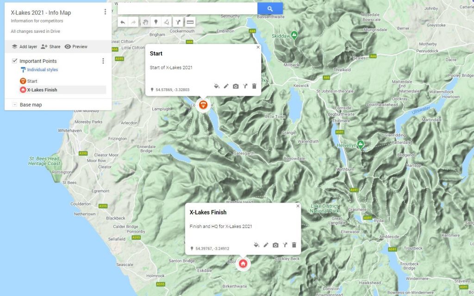
Task: Click the redo arrow in map toolbar
Action: pos(133,22)
